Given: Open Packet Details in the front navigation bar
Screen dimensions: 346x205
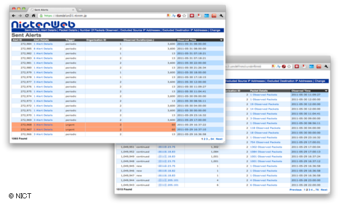Looking at the screenshot, I should pos(68,30).
